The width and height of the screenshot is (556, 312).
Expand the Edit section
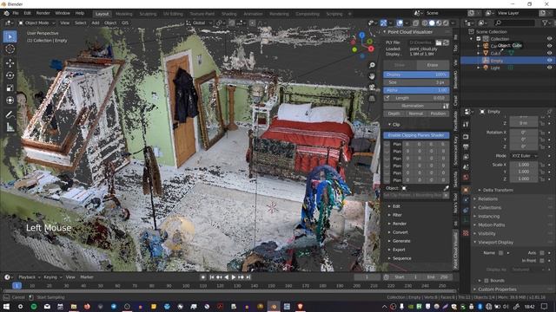click(396, 206)
